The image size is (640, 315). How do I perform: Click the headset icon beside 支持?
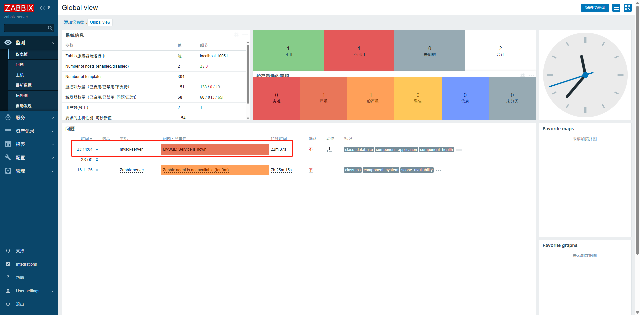click(8, 251)
